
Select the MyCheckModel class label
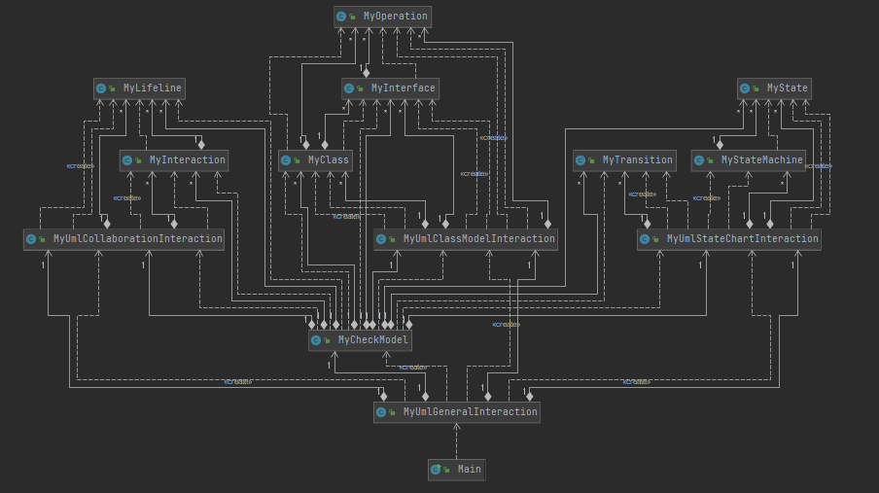coord(373,340)
